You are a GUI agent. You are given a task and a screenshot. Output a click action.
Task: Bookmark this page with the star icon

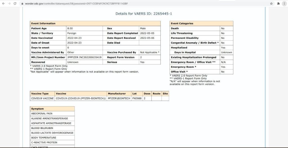[x=271, y=4]
